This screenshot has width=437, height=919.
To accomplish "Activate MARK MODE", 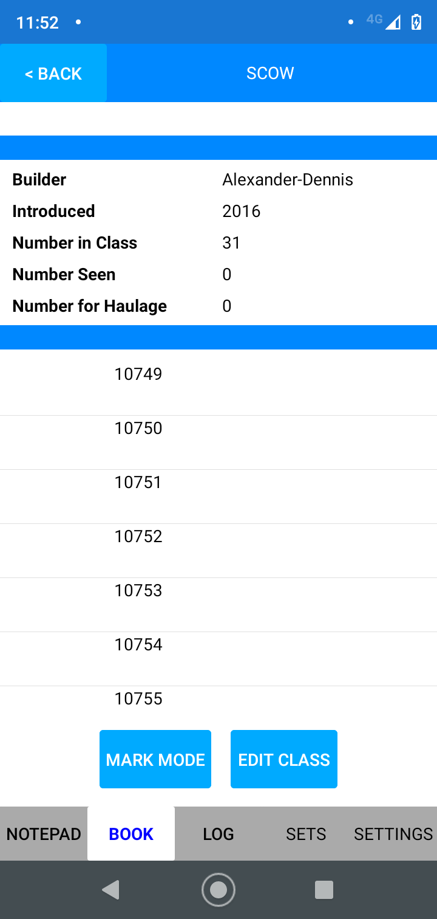I will tap(155, 759).
